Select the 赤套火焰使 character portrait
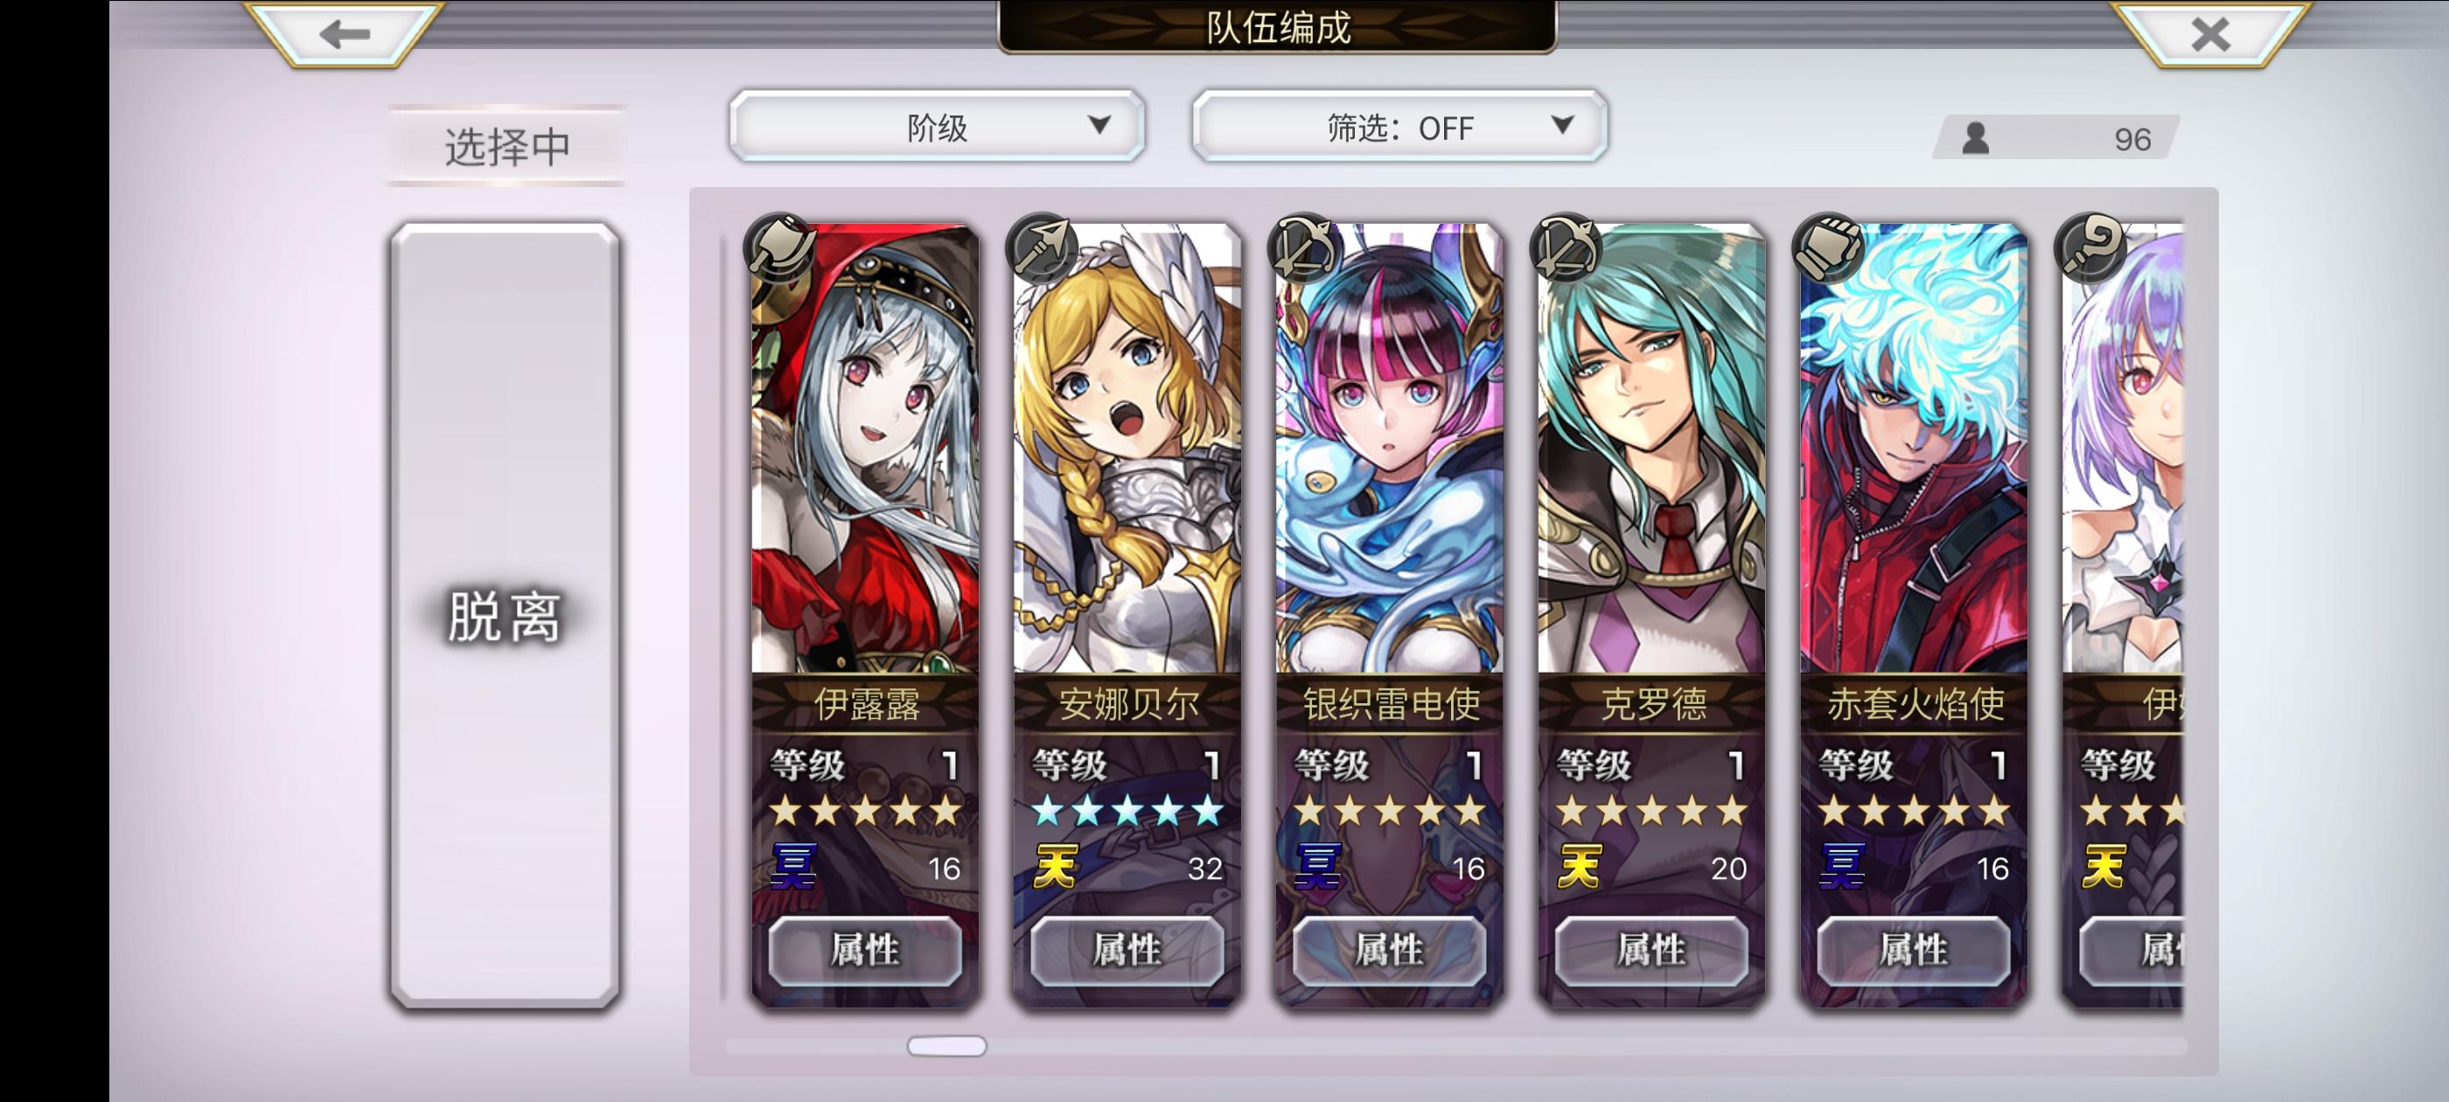This screenshot has width=2449, height=1102. 1913,449
